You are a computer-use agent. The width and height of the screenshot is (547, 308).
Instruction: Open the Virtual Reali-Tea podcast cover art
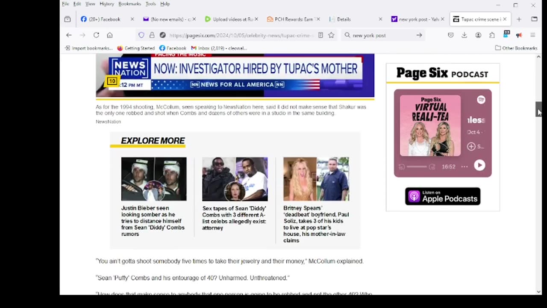(x=430, y=126)
